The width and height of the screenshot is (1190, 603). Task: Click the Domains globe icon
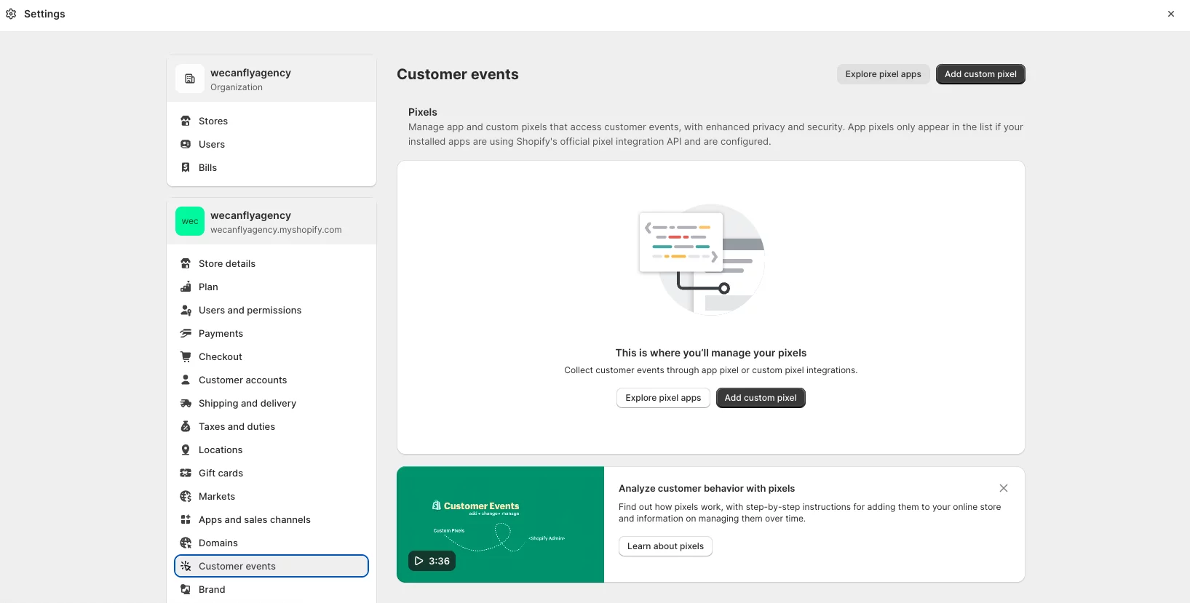click(x=186, y=543)
